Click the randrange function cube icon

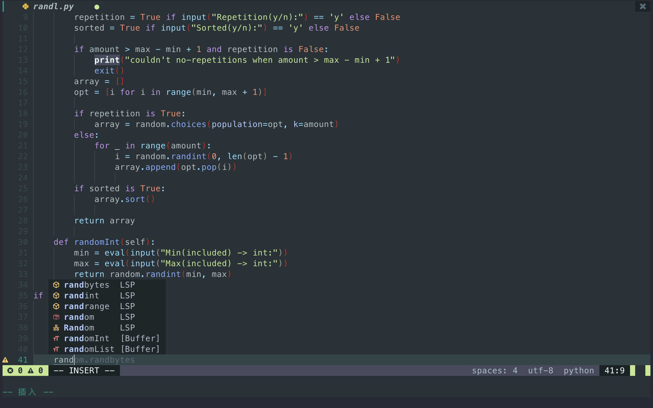56,306
